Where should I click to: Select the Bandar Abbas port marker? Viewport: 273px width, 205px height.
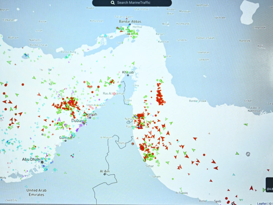click(130, 25)
